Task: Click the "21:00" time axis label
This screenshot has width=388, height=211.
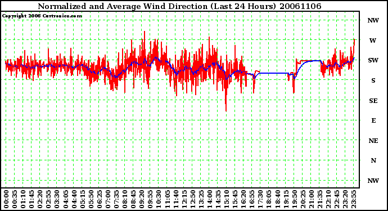Action: tap(312, 199)
